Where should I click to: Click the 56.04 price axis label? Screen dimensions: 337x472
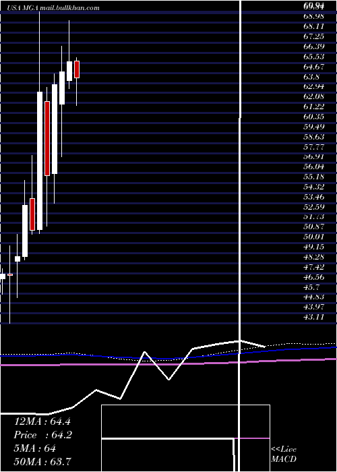[x=314, y=167]
